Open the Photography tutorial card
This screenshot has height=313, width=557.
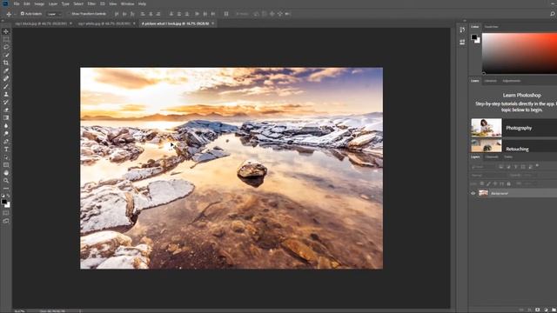[x=514, y=128]
